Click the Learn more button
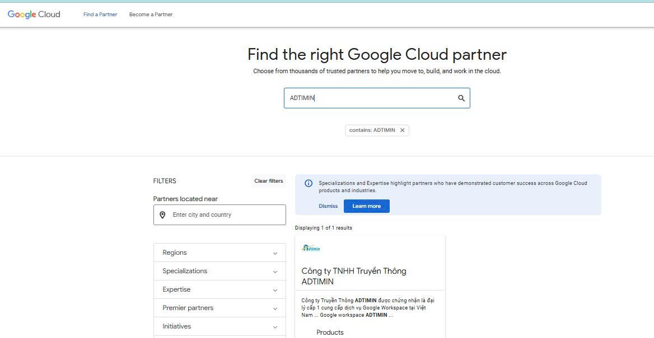The height and width of the screenshot is (338, 654). pyautogui.click(x=366, y=206)
